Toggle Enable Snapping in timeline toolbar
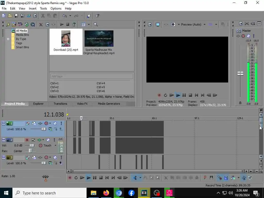The image size is (264, 198). 220,178
